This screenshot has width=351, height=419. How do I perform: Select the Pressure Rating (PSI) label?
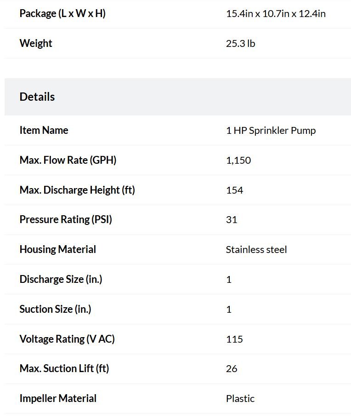tap(66, 219)
